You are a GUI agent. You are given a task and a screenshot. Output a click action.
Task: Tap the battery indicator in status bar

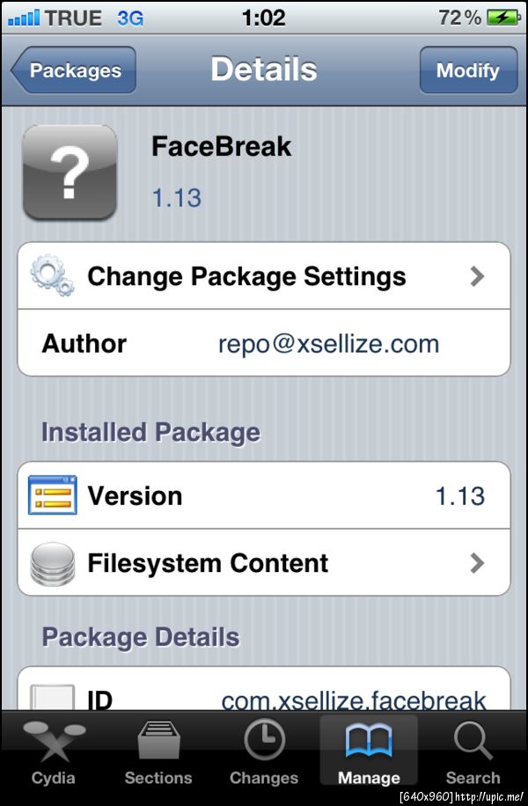click(502, 18)
